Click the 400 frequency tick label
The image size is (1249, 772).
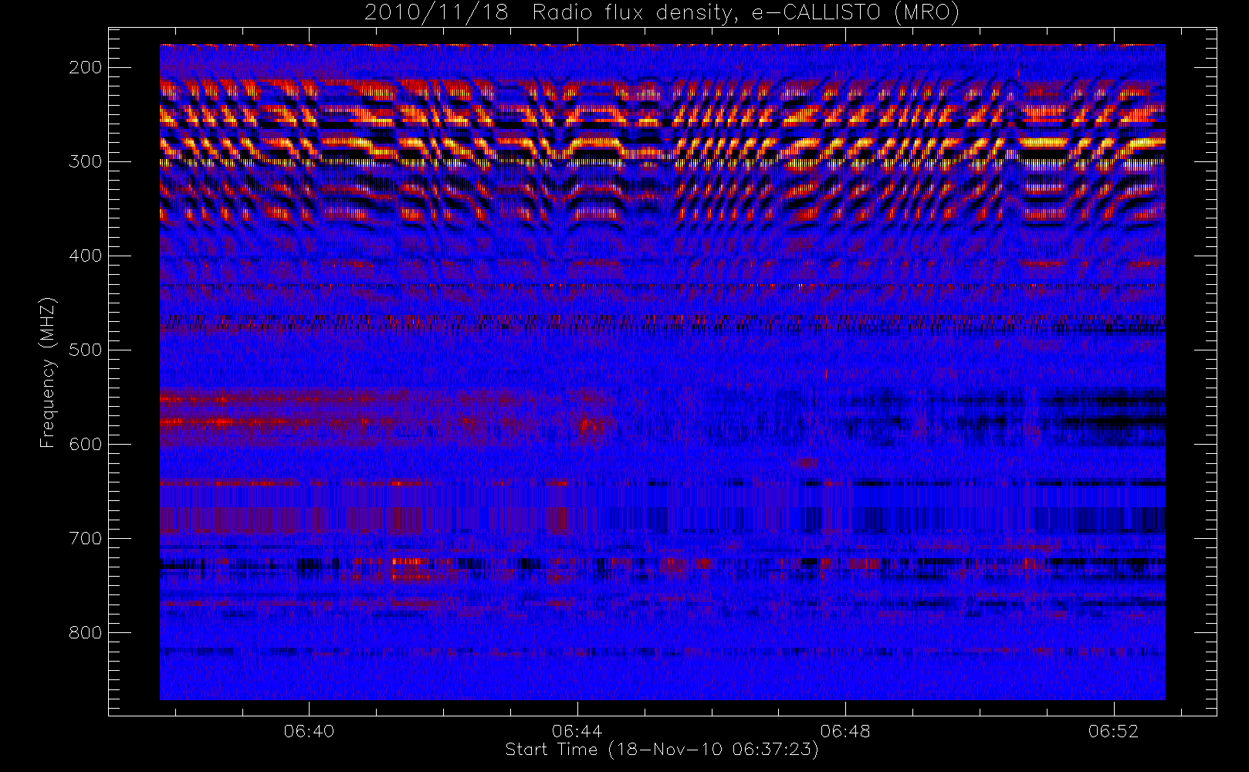(x=86, y=256)
